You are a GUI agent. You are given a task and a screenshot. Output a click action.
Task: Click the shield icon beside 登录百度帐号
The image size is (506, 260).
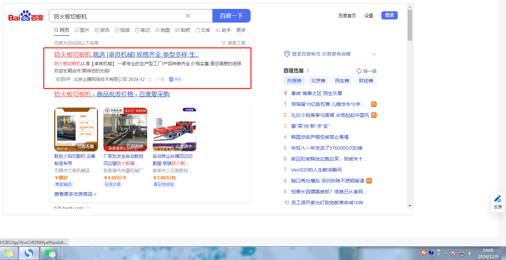tap(287, 54)
